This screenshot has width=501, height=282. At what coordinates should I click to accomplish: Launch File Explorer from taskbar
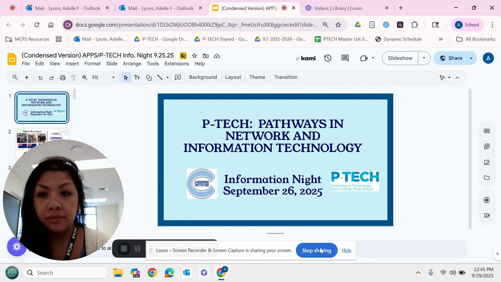(118, 273)
